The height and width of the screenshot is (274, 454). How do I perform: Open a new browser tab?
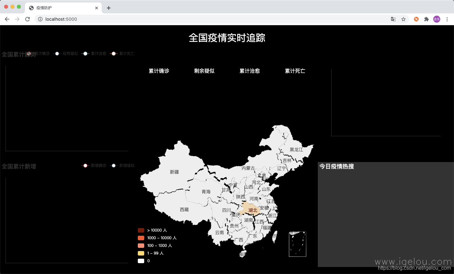coord(109,8)
